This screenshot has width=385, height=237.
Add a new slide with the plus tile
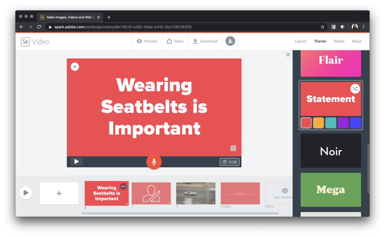(59, 193)
